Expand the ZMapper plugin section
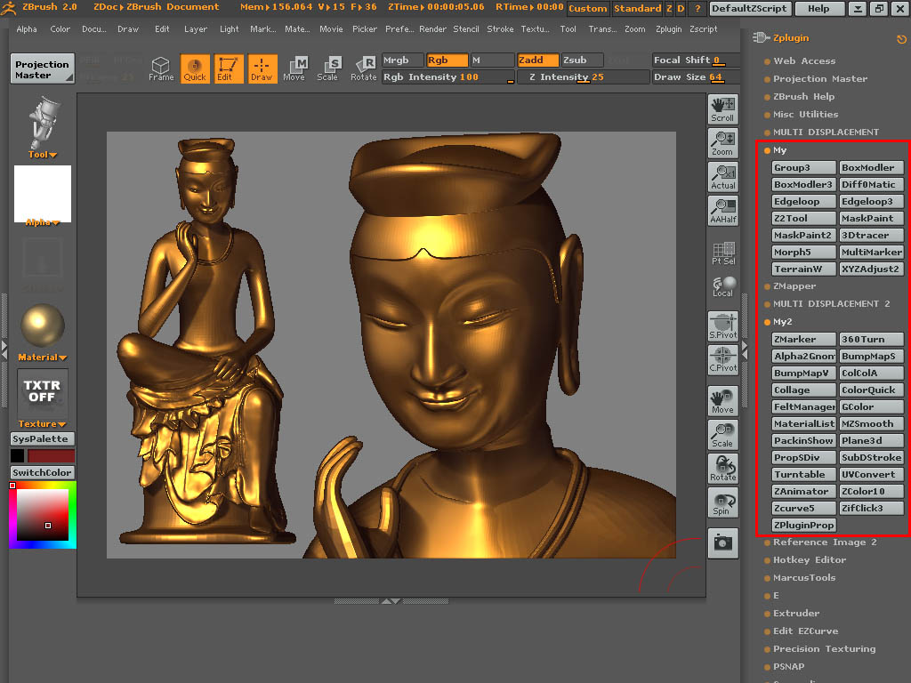Viewport: 911px width, 683px height. tap(794, 286)
